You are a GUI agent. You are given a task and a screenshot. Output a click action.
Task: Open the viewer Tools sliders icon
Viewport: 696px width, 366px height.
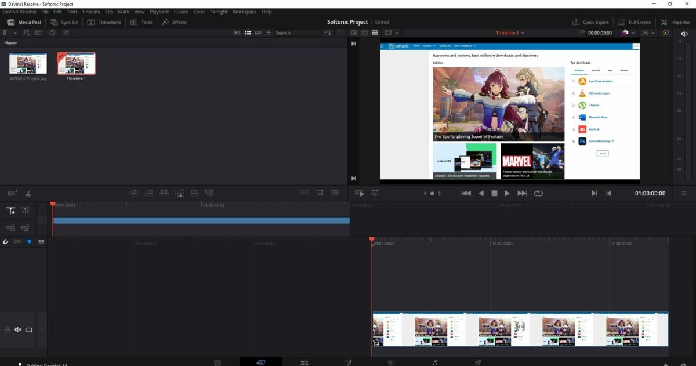[375, 193]
